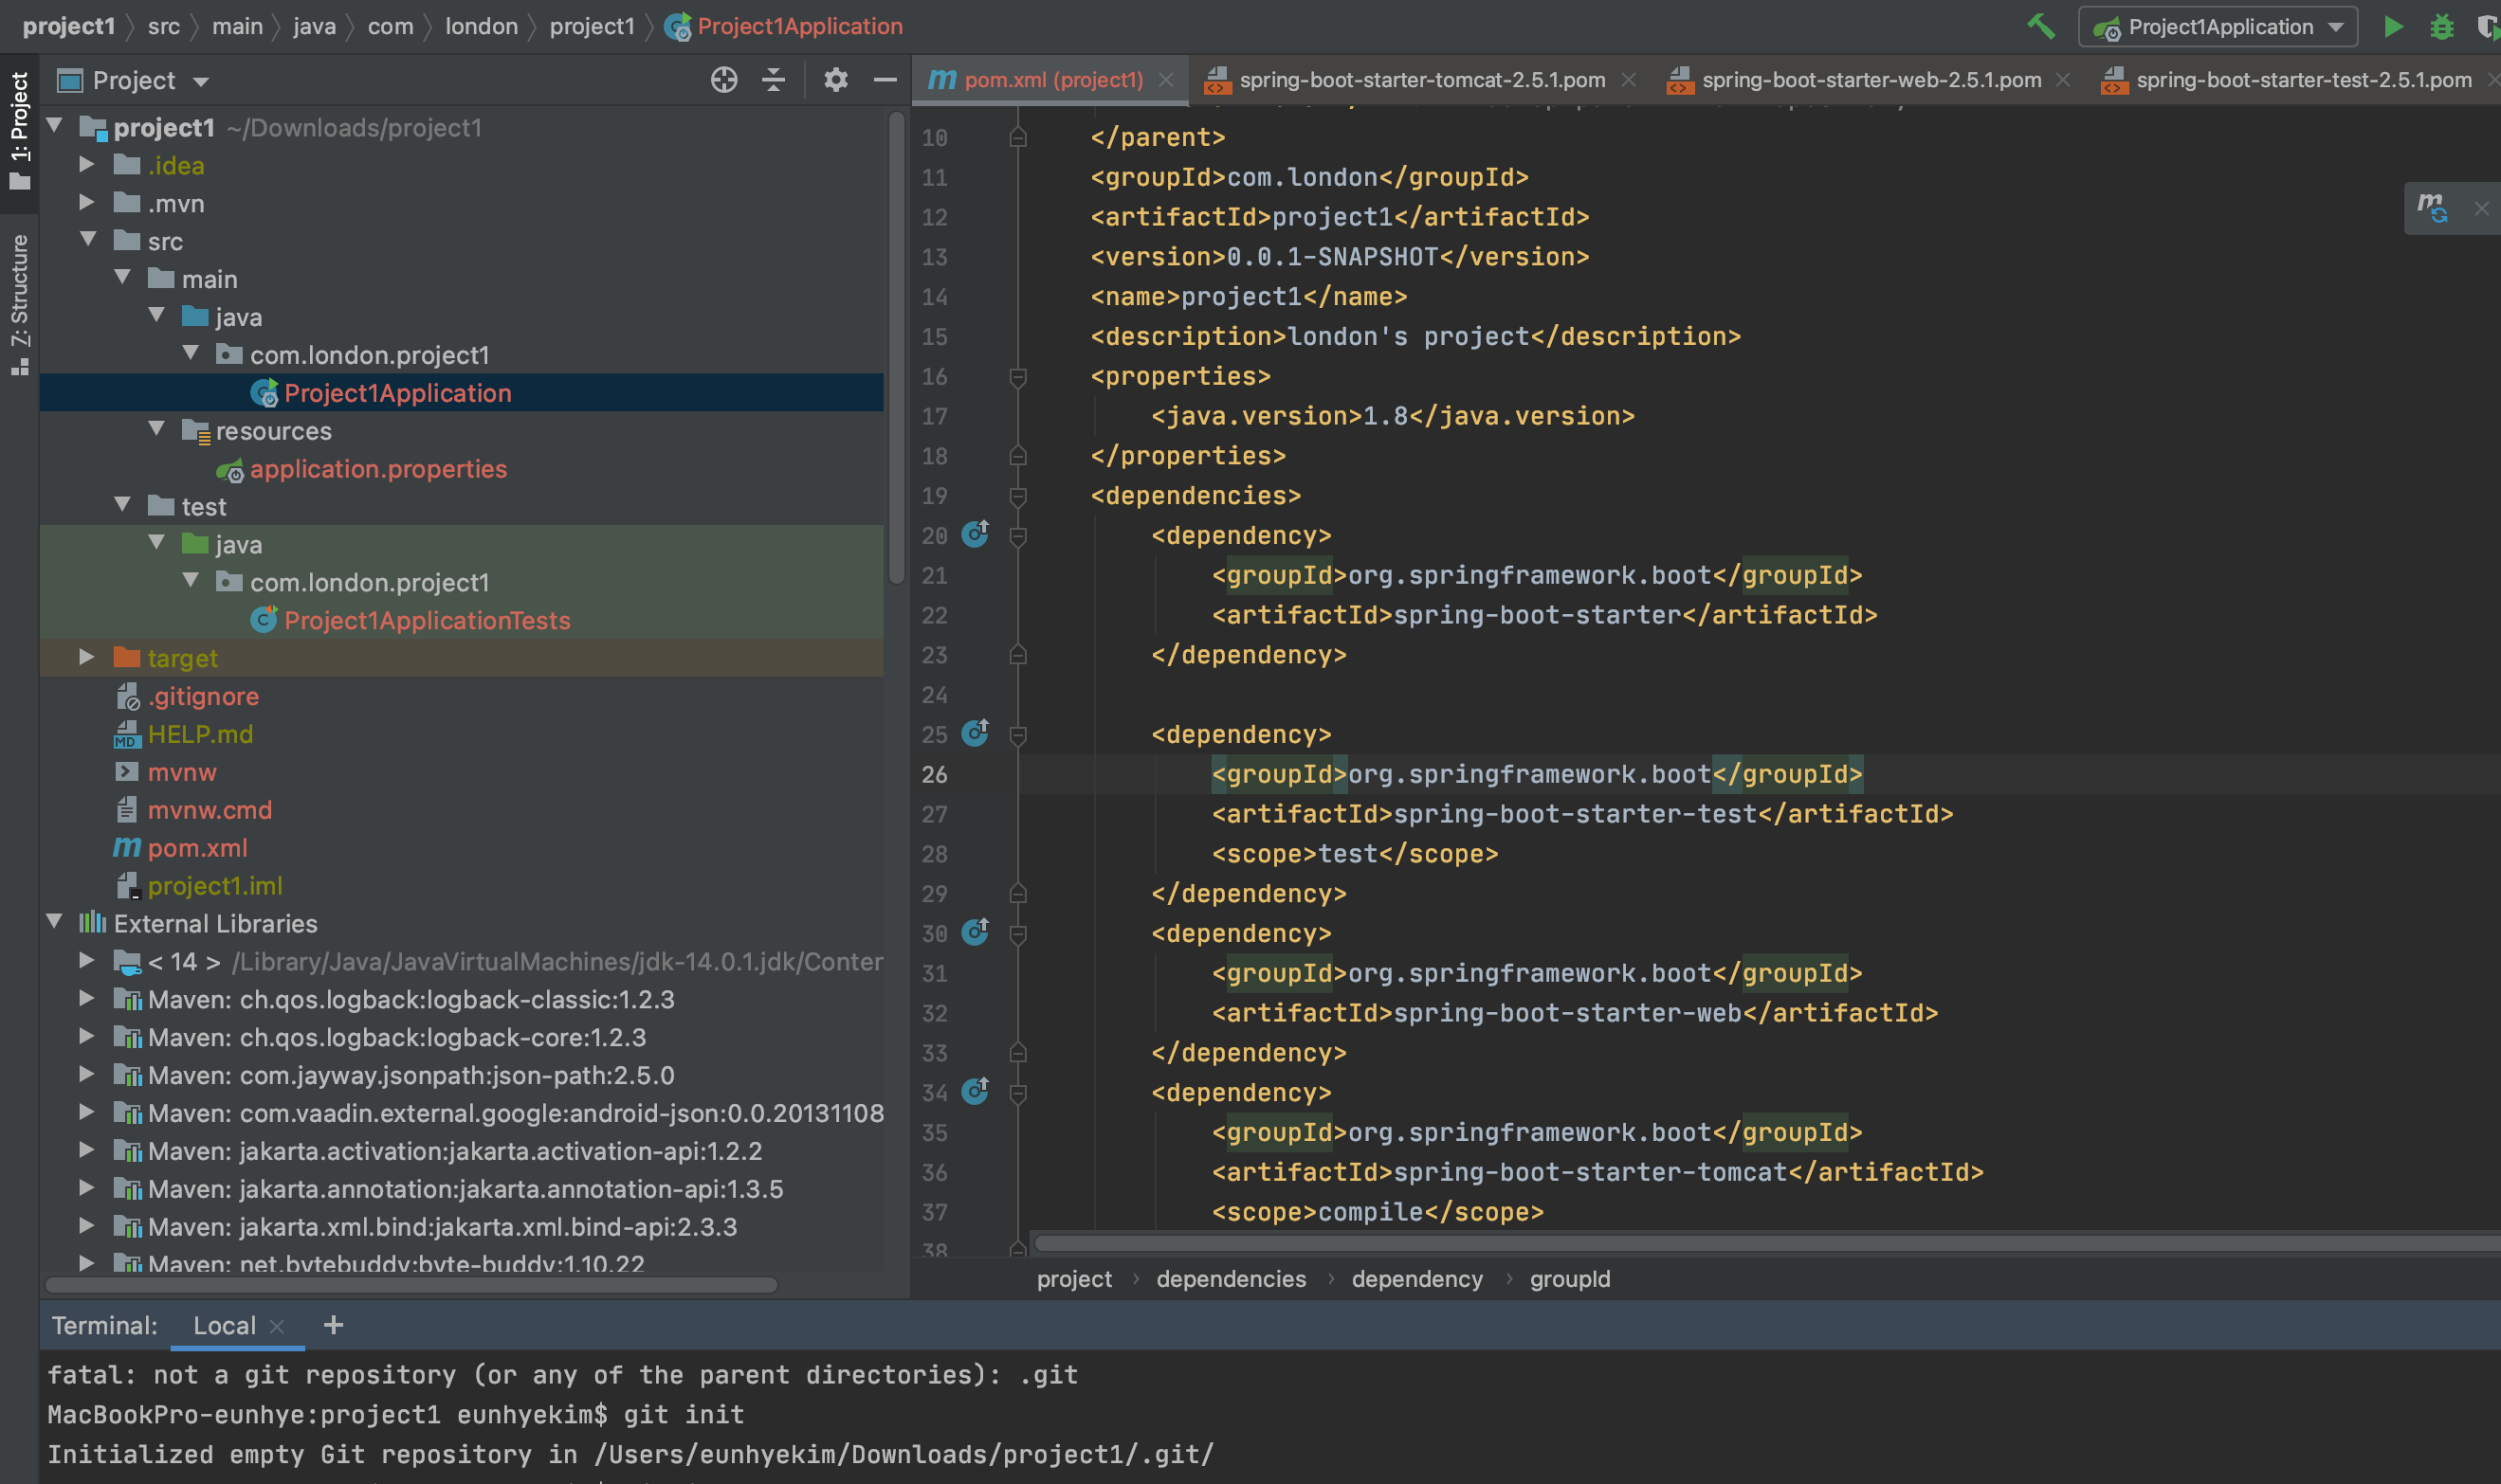Expand the target folder in the tree
Viewport: 2501px width, 1484px height.
(87, 658)
